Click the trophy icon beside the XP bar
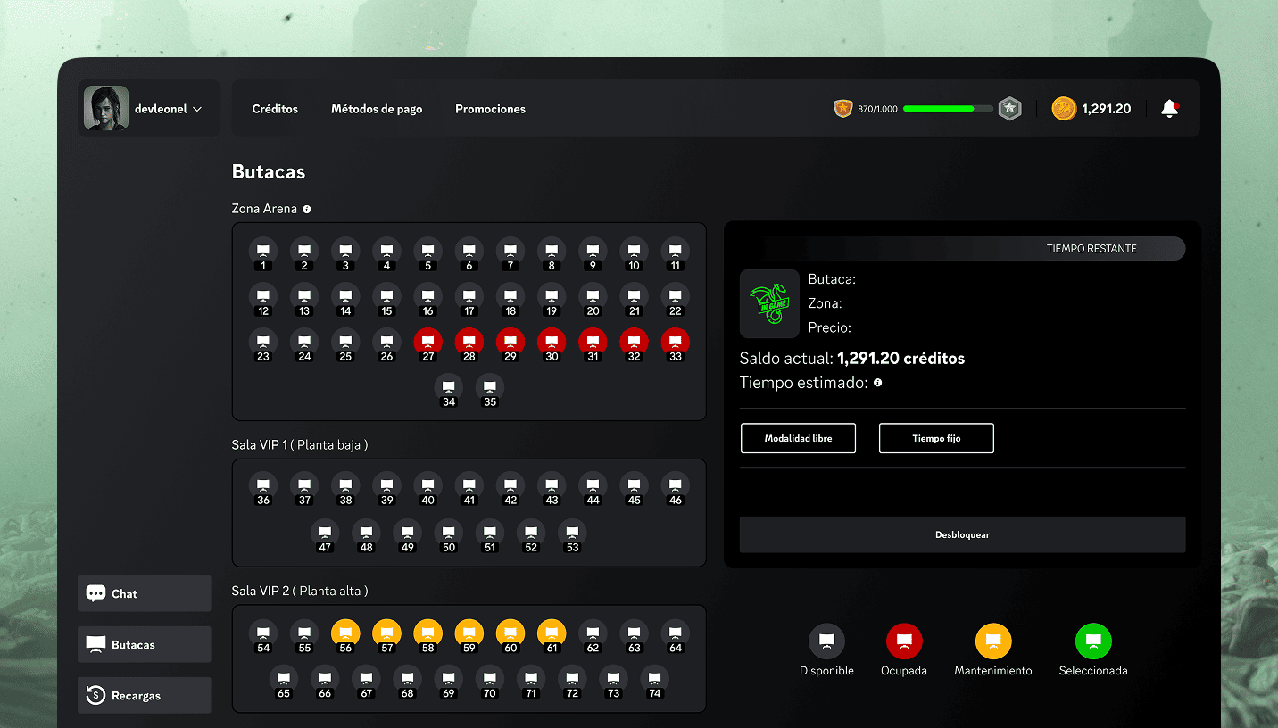This screenshot has width=1278, height=728. click(842, 108)
